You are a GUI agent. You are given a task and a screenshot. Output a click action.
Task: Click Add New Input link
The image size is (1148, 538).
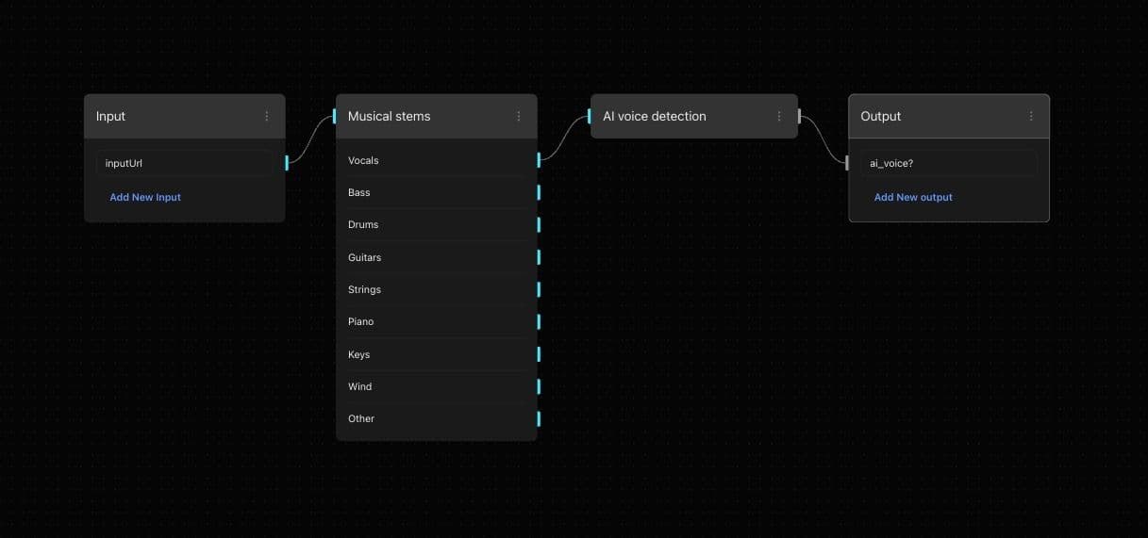click(x=145, y=197)
